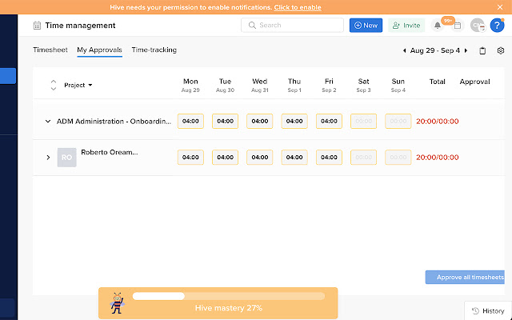Click the Fri Sep 2 column header
This screenshot has width=512, height=320.
tap(329, 86)
